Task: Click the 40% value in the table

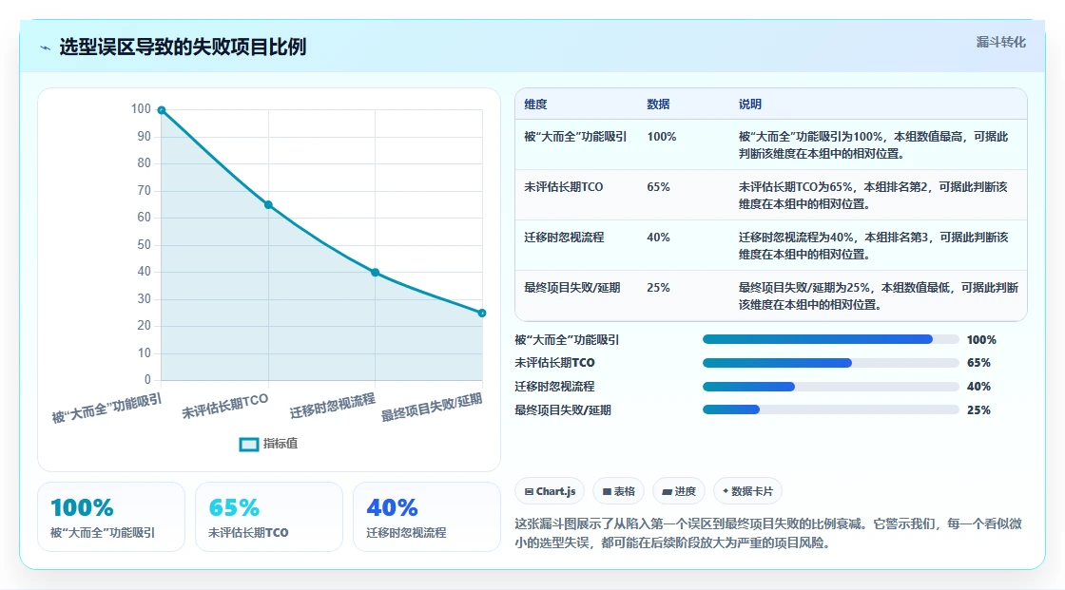Action: pyautogui.click(x=658, y=237)
